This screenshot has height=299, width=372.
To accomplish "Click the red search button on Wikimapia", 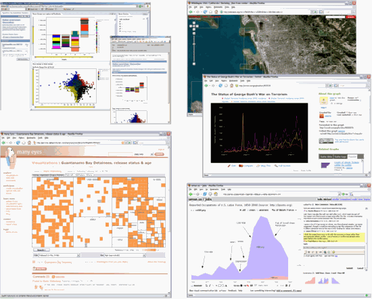I will click(x=350, y=17).
